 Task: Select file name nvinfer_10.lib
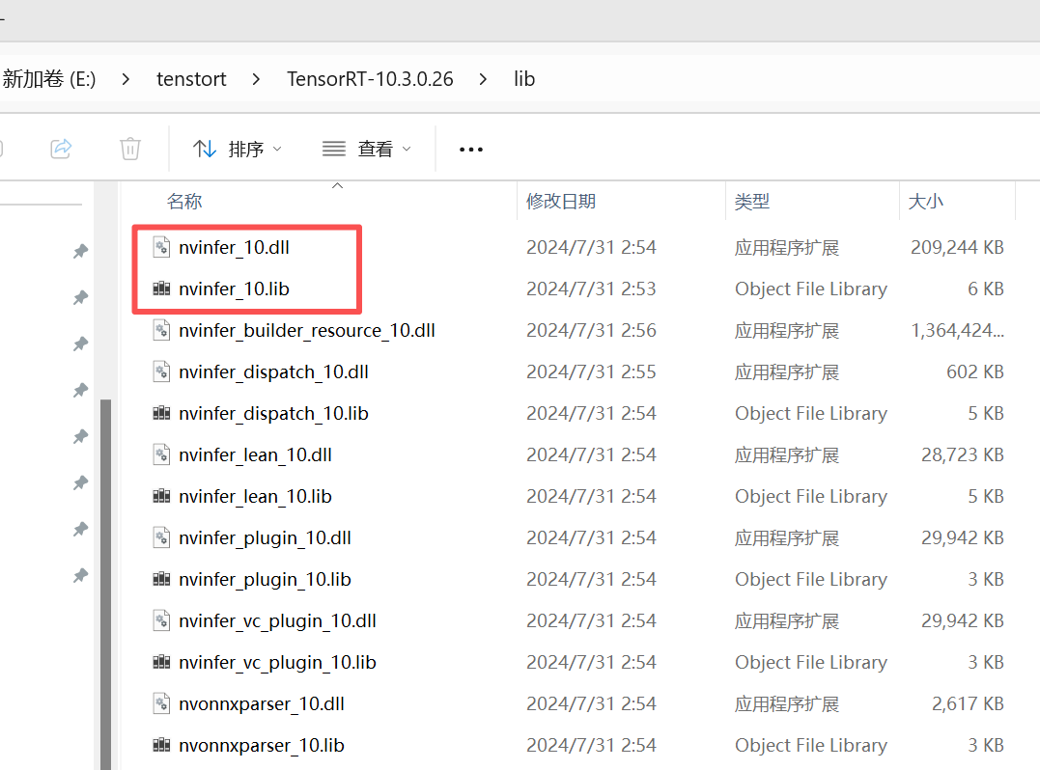(x=234, y=289)
